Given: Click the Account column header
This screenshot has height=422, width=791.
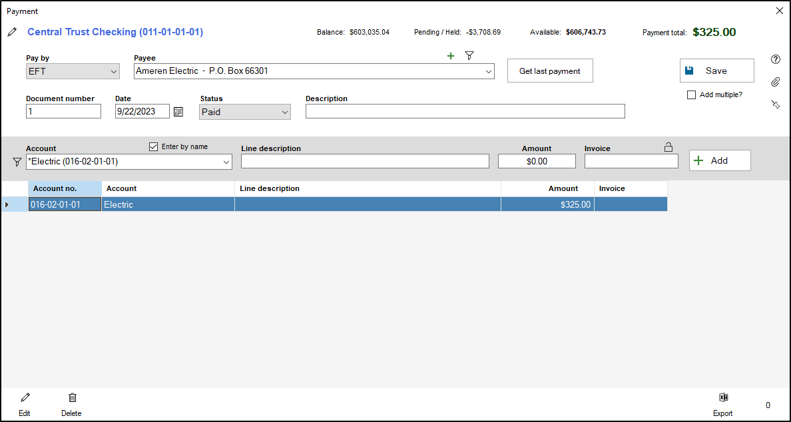Looking at the screenshot, I should [x=168, y=188].
